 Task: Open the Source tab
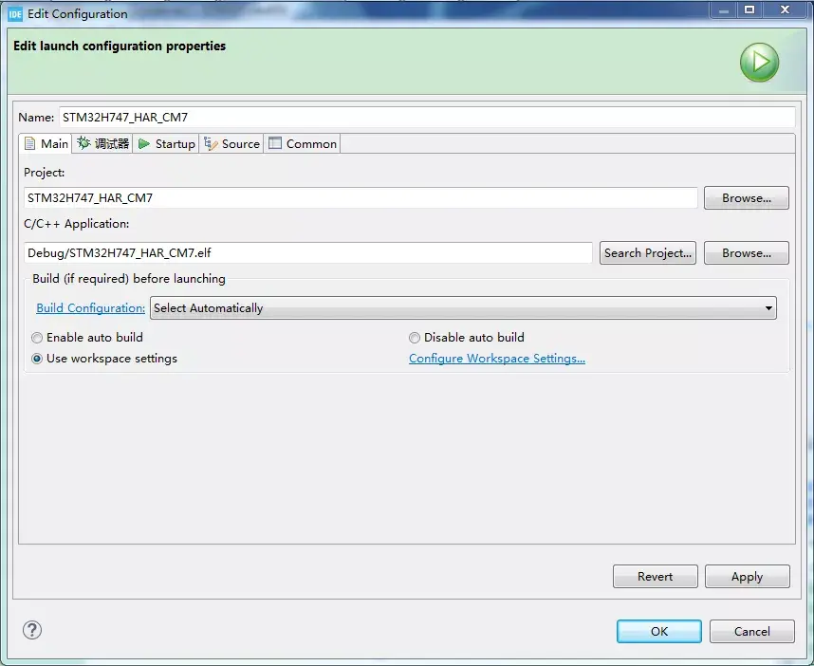click(x=231, y=144)
